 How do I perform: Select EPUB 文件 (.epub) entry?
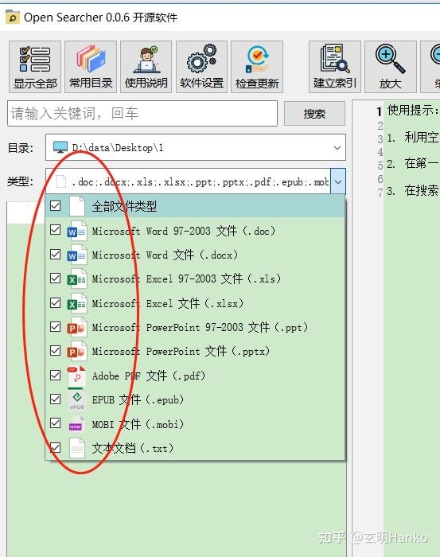pyautogui.click(x=195, y=400)
